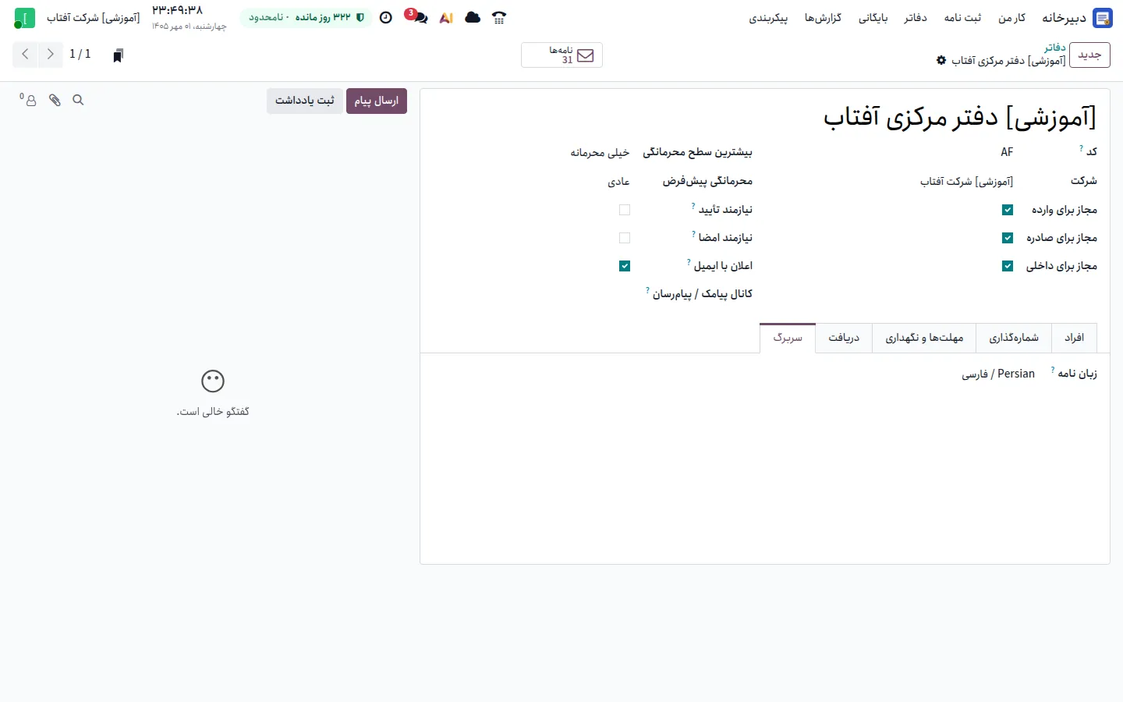Switch to the مهلت‌ها و نگهداری tab
This screenshot has width=1123, height=702.
924,338
